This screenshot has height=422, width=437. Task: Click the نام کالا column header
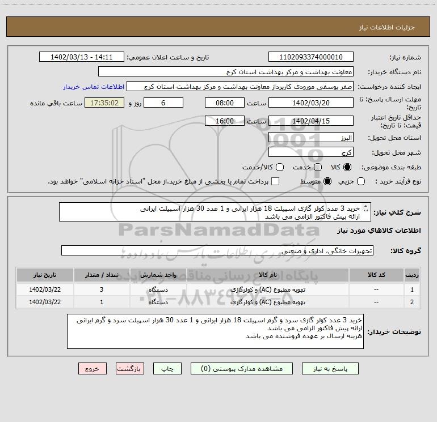pos(268,275)
